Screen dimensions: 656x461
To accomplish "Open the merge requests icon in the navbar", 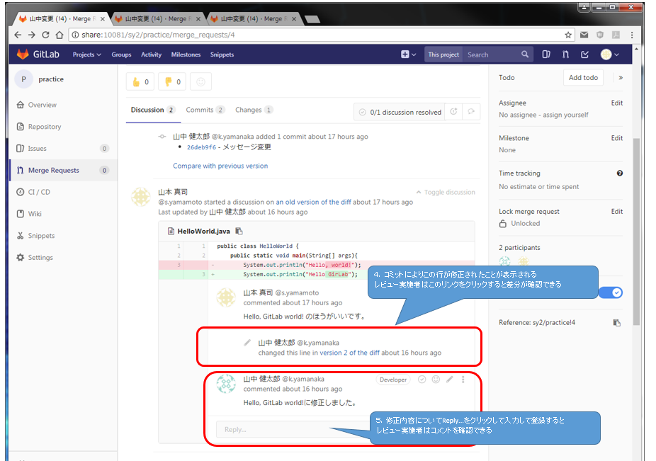I will [565, 55].
